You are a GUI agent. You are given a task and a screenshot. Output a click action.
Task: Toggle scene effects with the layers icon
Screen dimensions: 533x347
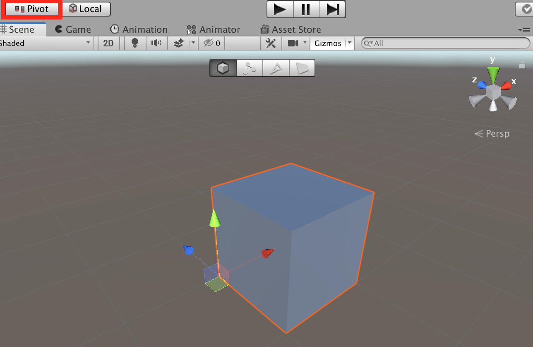point(178,43)
